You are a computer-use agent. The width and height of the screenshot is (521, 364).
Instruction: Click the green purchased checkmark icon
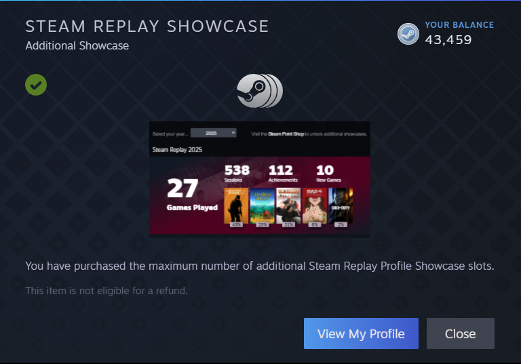36,85
